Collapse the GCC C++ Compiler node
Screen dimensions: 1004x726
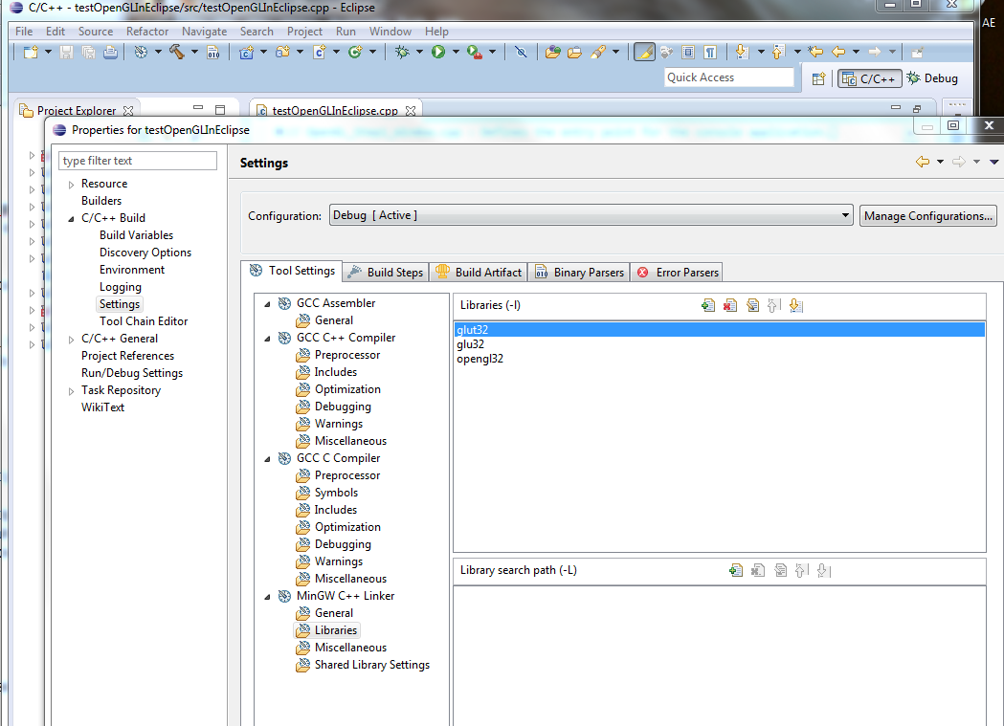268,338
